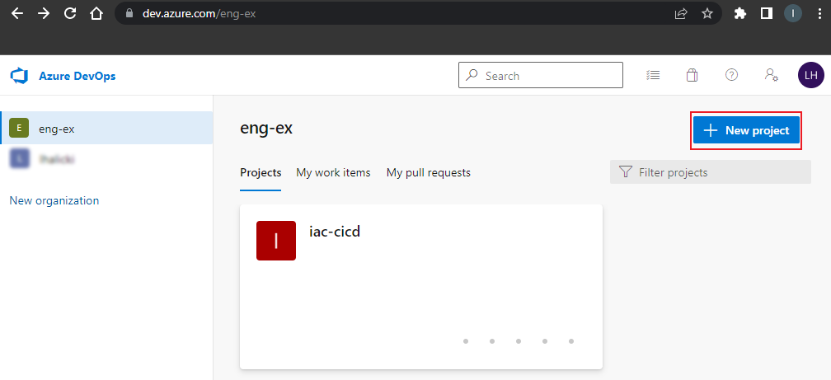Open User settings icon
The width and height of the screenshot is (831, 380).
[x=771, y=75]
